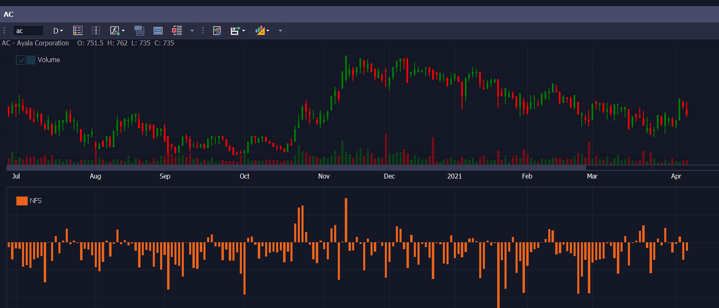Expand dropdown arrow beside fx indicator icon
This screenshot has height=308, width=719.
point(123,31)
